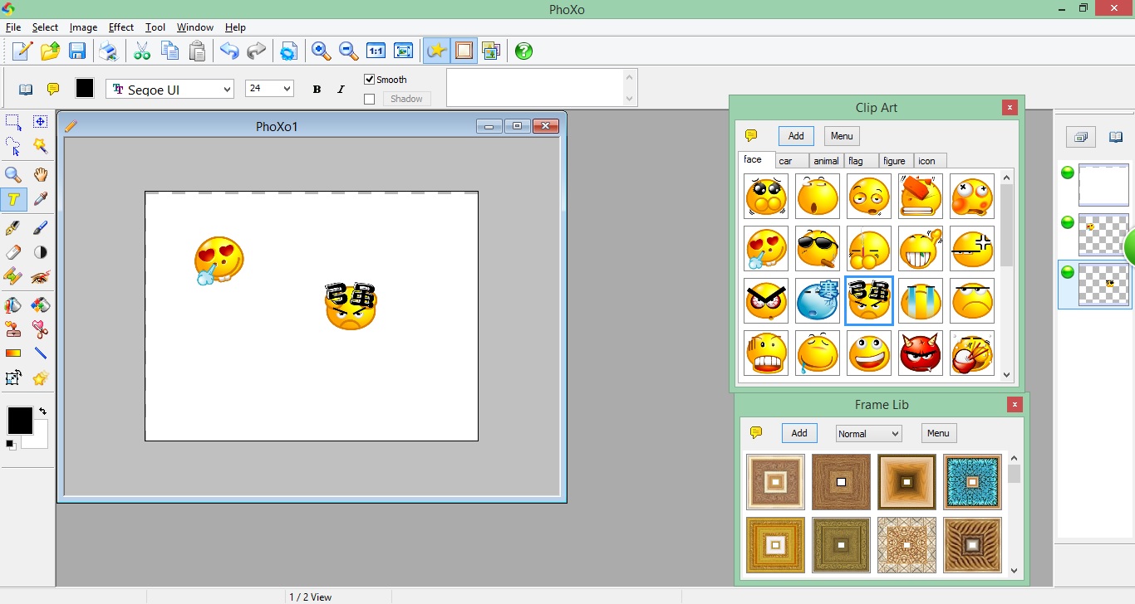Select the Text tool
Screen dimensions: 1135x604
[13, 199]
